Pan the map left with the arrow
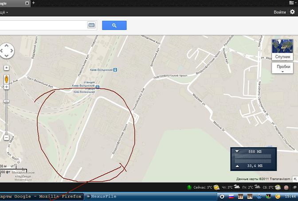The image size is (298, 201). click(x=1, y=51)
